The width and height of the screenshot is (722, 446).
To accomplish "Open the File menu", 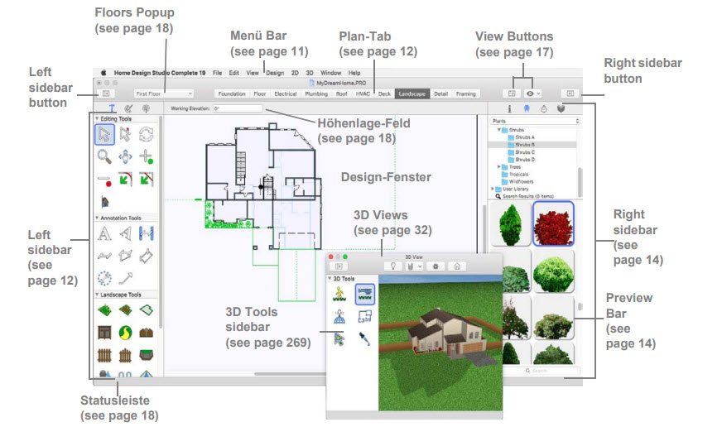I will click(x=217, y=73).
